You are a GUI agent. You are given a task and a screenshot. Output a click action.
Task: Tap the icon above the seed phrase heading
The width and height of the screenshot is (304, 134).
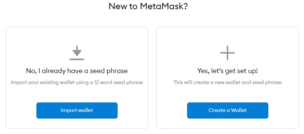pos(77,53)
